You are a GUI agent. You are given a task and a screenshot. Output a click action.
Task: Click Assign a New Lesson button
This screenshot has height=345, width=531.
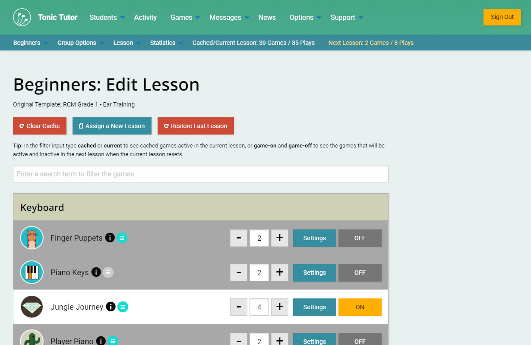112,126
